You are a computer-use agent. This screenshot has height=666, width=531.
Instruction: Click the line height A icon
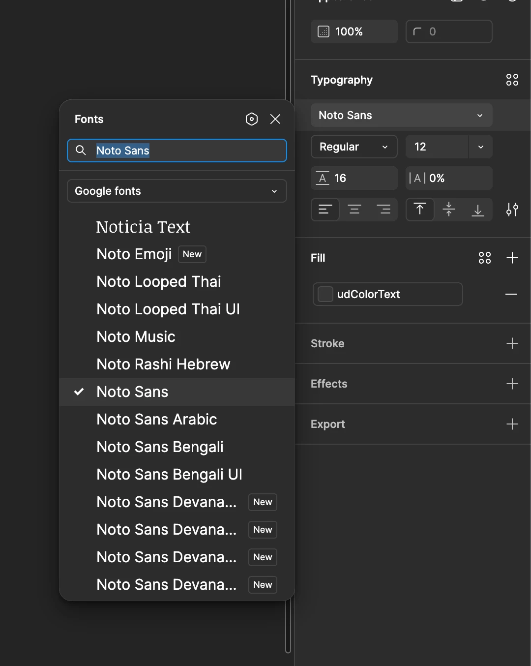pos(323,178)
